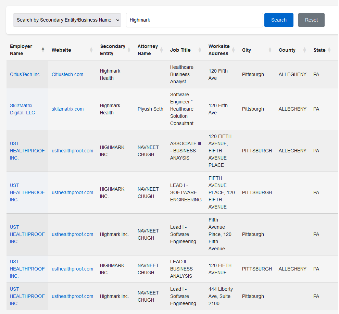This screenshot has height=314, width=339.
Task: Select ASSOCIATE III - BUSINESS ANAYSIS cell
Action: [x=186, y=151]
